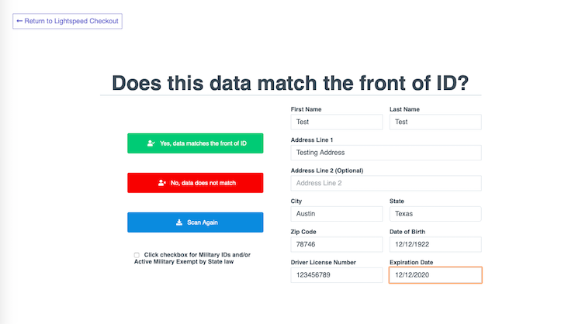Image resolution: width=582 pixels, height=324 pixels.
Task: Click the Zip Code field
Action: [337, 244]
